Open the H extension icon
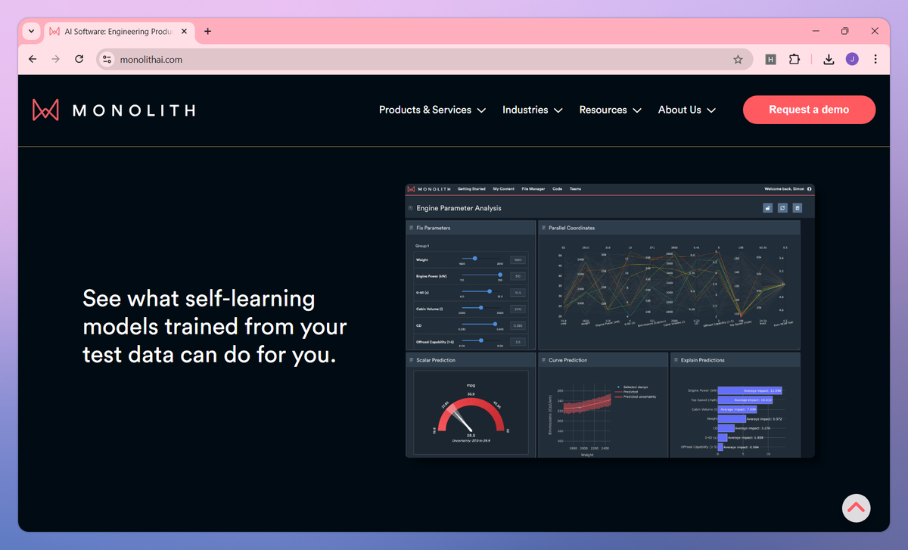The height and width of the screenshot is (550, 908). pyautogui.click(x=770, y=59)
